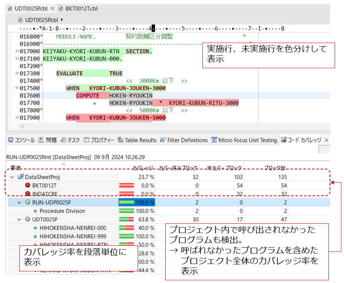Click the DataSheetProj project folder icon
Screen dimensions: 344x283
tap(21, 177)
